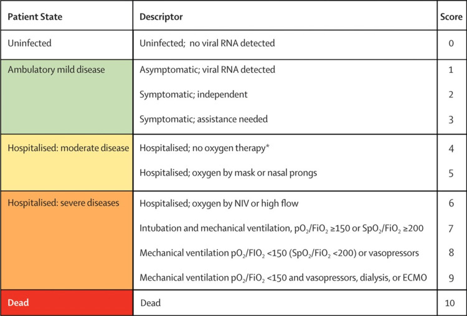The width and height of the screenshot is (467, 316).
Task: Click the Patient State column header
Action: coord(67,15)
